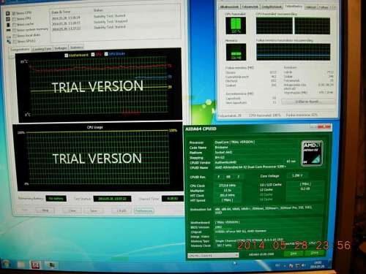
Task: Click the Close button in AIDA64 CPUID
Action: pos(315,253)
